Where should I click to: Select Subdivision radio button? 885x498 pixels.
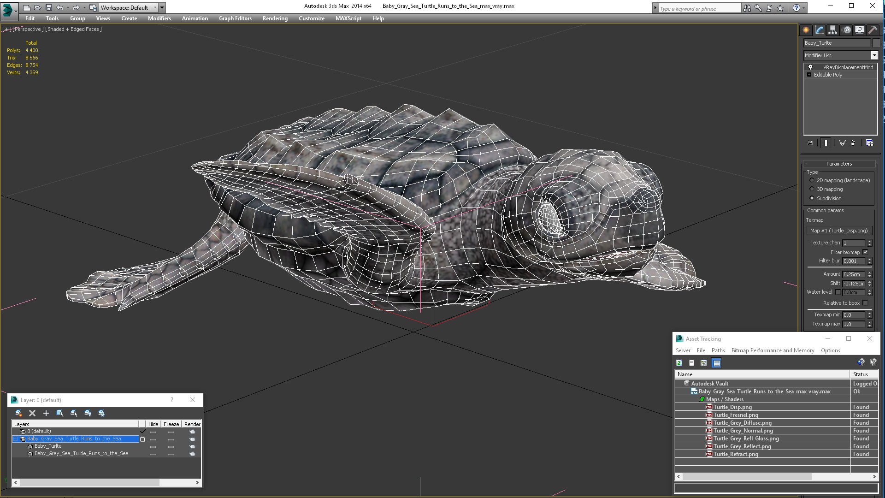(812, 198)
